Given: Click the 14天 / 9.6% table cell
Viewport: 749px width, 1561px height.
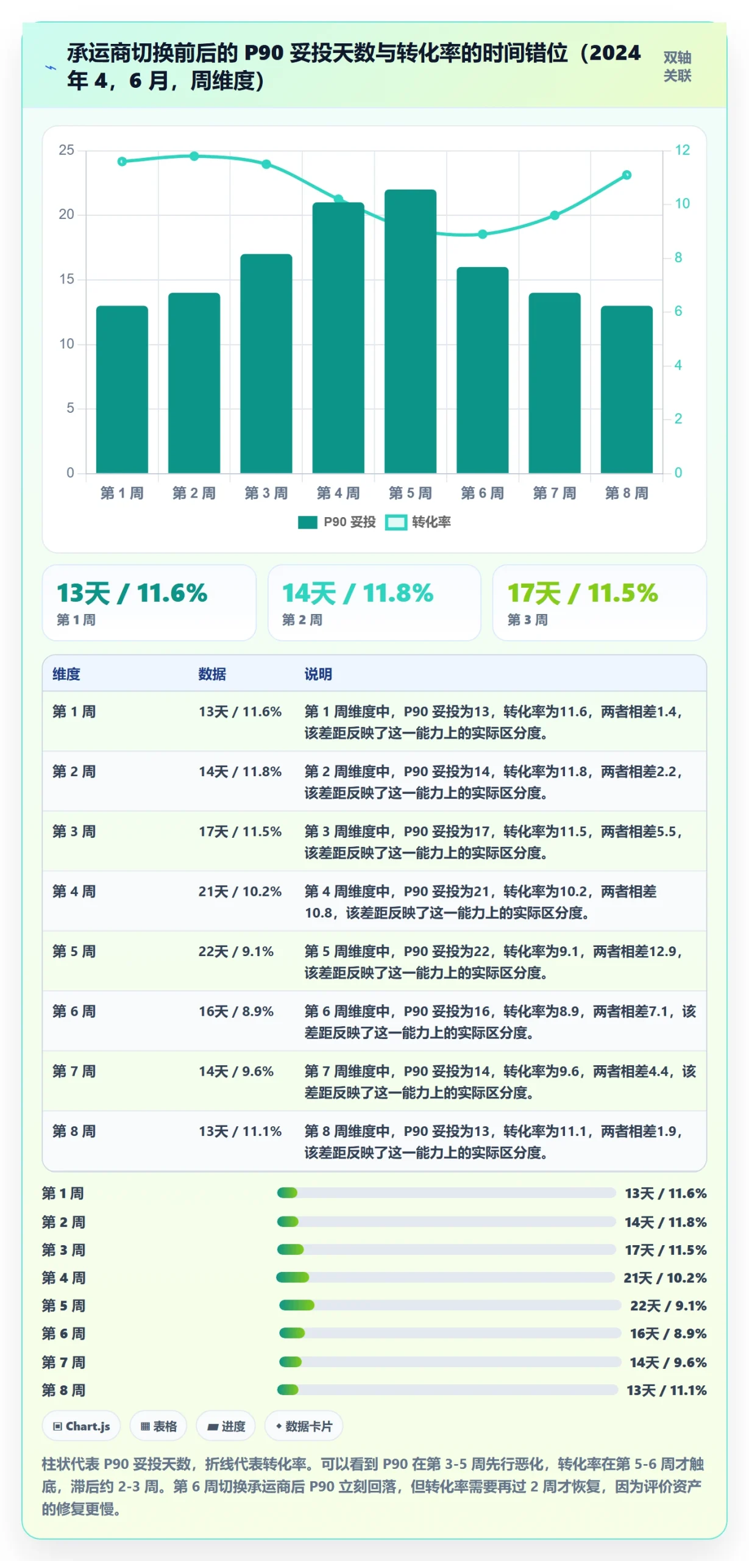Looking at the screenshot, I should pos(236,1071).
